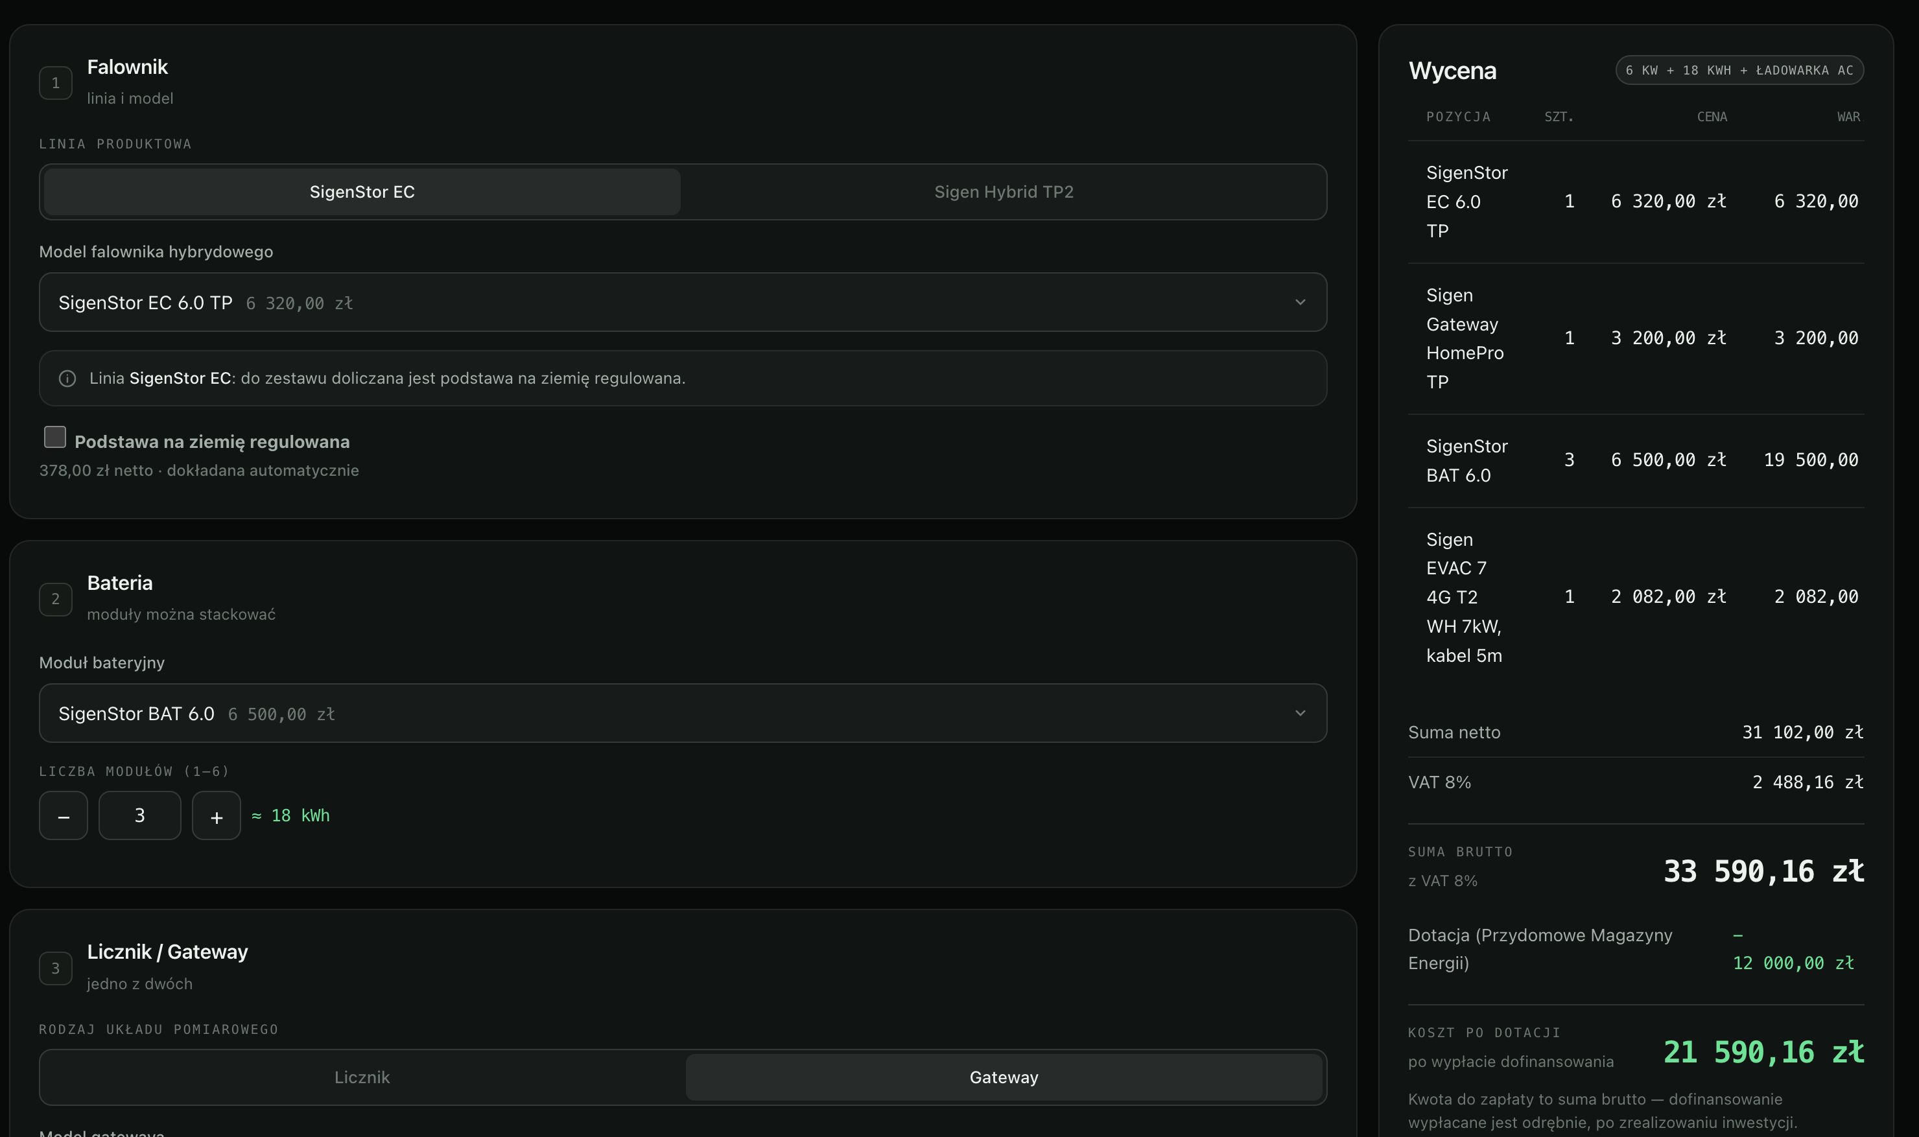
Task: Increase battery module count with plus
Action: 217,816
